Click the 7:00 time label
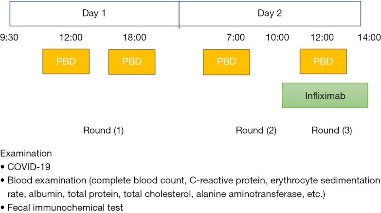The height and width of the screenshot is (213, 381). (x=236, y=38)
